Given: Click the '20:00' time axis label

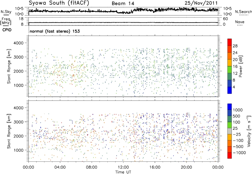Looking at the screenshot, I should coord(186,167).
